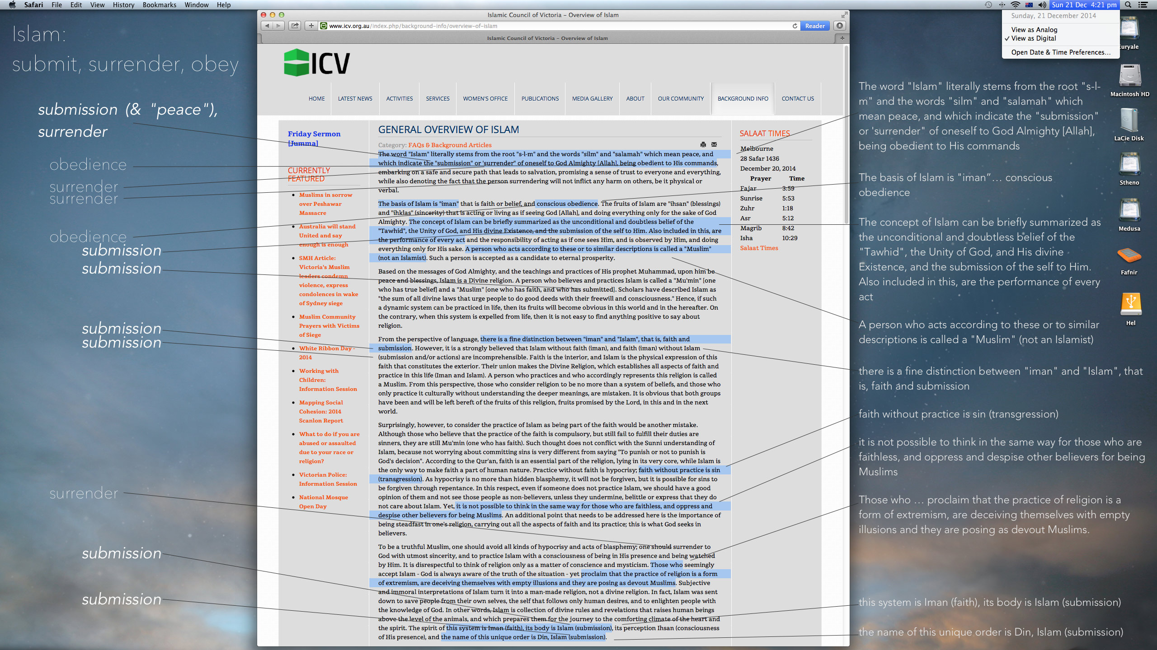The height and width of the screenshot is (650, 1157).
Task: Open OUR COMMUNITY navigation item
Action: tap(681, 98)
